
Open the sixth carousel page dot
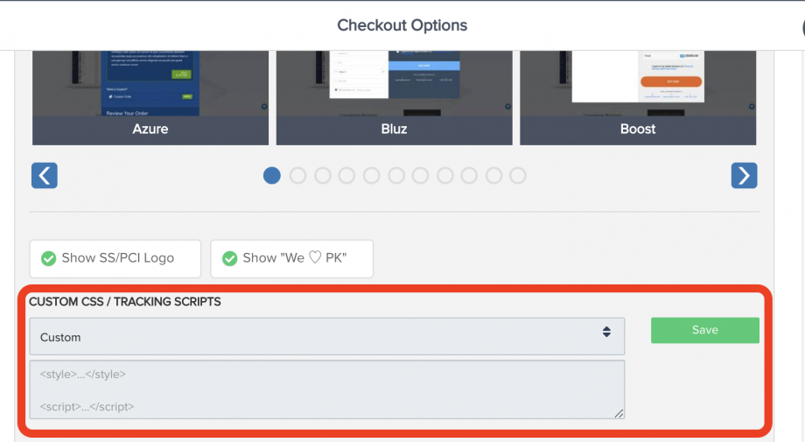[395, 176]
